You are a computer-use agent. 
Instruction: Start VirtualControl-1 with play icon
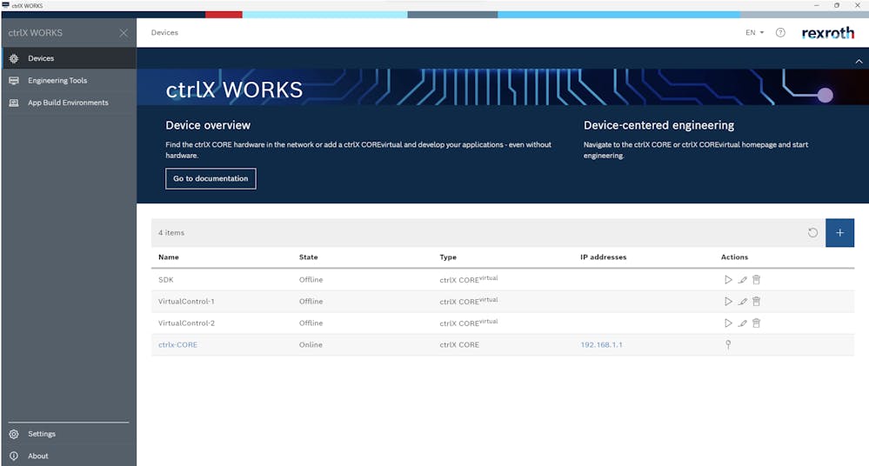[728, 302]
